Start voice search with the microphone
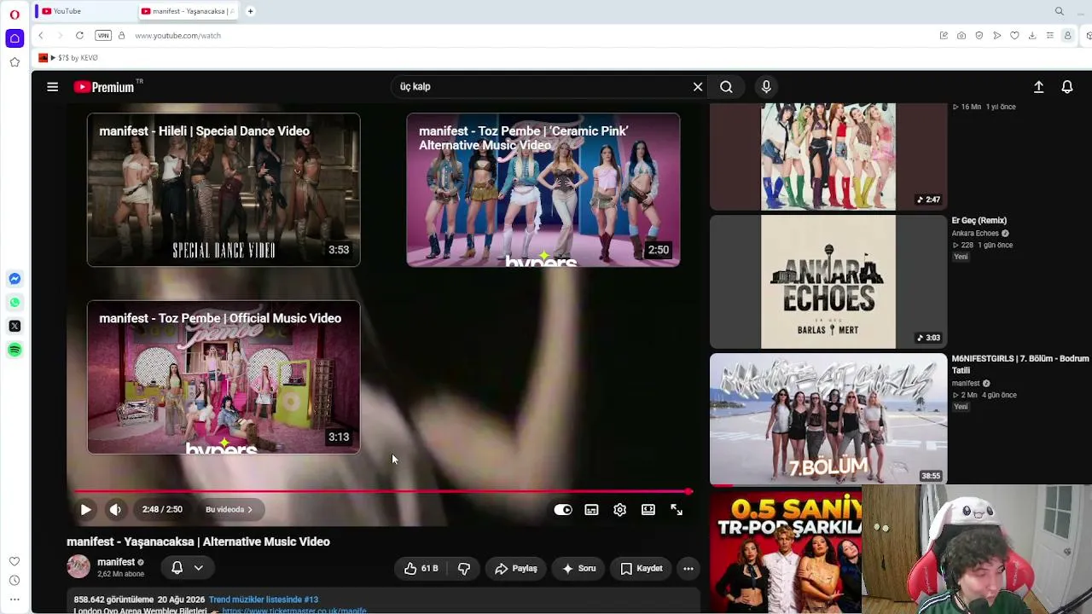The width and height of the screenshot is (1092, 614). click(x=766, y=87)
